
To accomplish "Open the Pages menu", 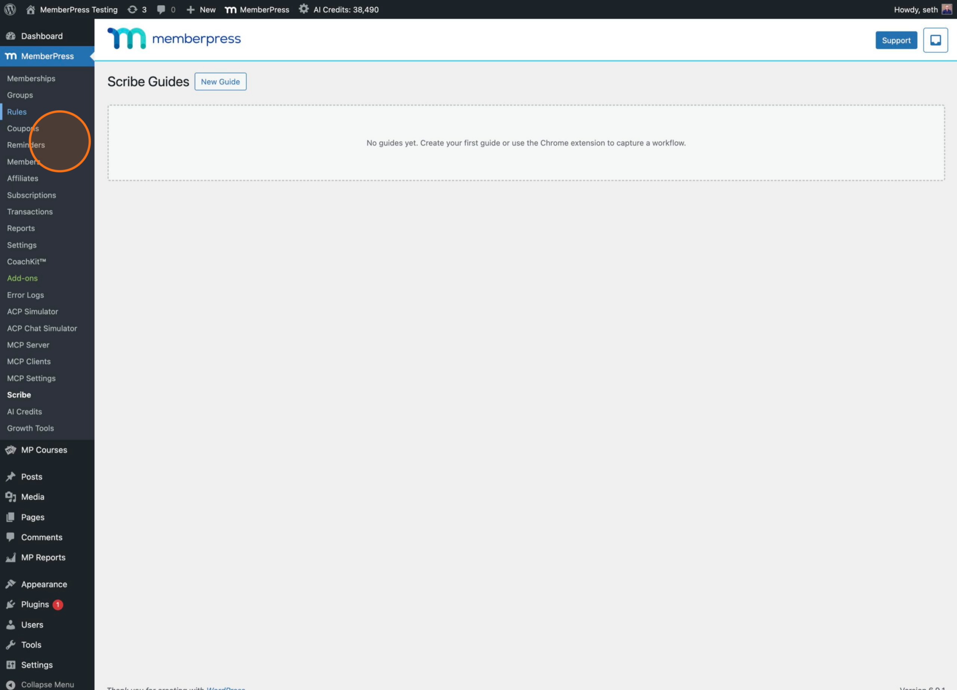I will point(47,517).
